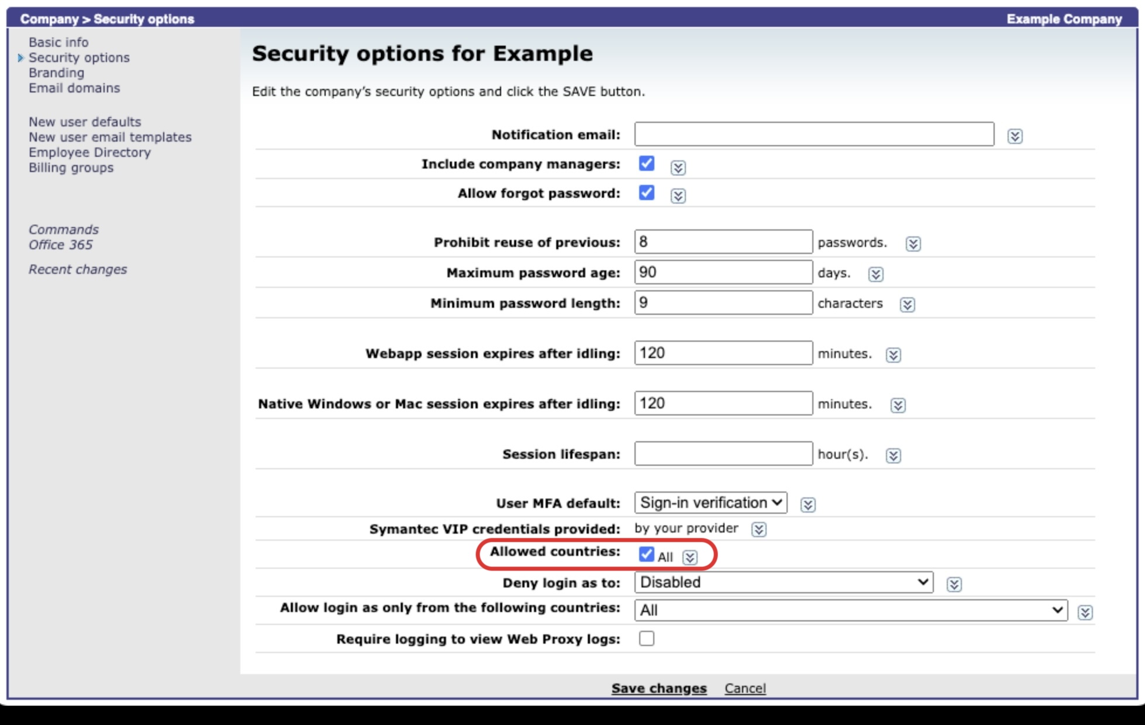Click the Maximum password age field
This screenshot has height=725, width=1145.
point(723,272)
